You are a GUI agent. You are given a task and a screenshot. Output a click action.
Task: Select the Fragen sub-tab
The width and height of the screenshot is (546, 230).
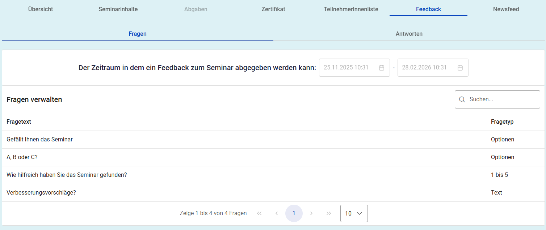pyautogui.click(x=138, y=34)
